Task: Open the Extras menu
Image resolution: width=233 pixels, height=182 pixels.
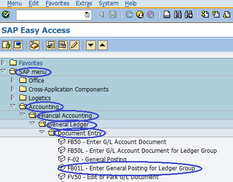Action: (84, 3)
